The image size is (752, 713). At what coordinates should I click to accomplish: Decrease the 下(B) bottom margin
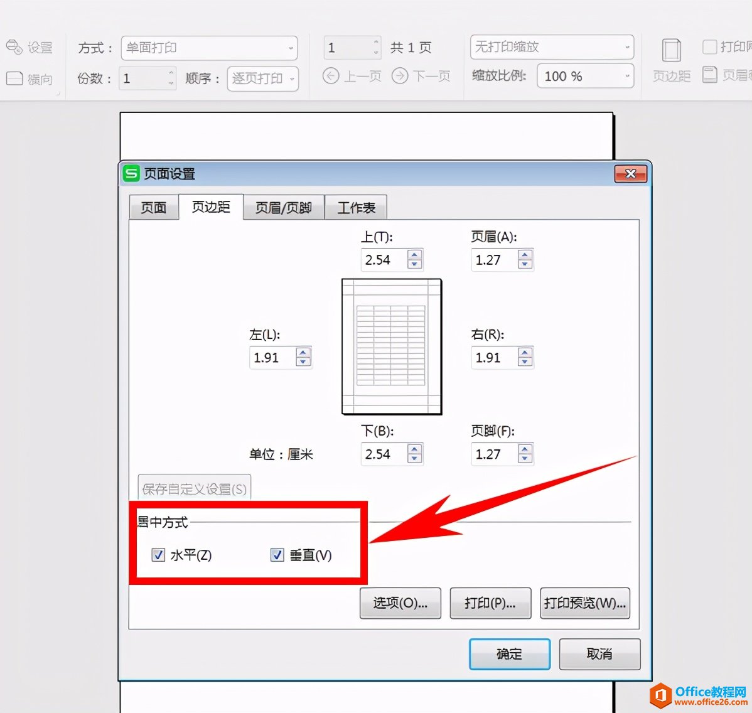click(414, 458)
